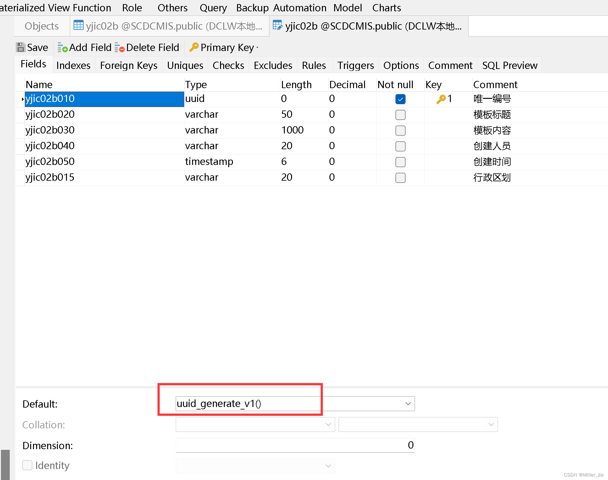
Task: Open the Triggers panel tab
Action: (355, 65)
